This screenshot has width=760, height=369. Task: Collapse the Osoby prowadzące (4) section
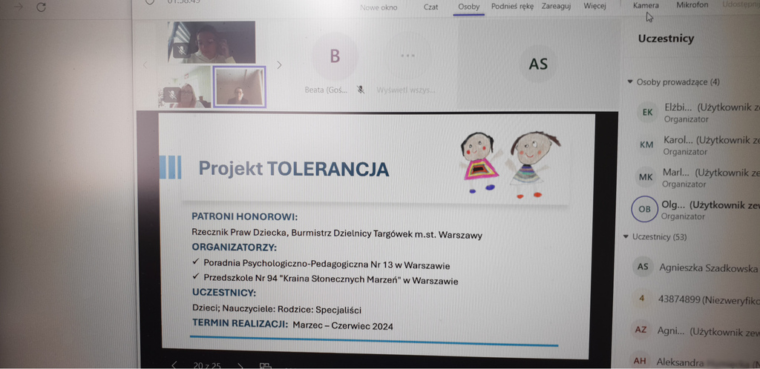pos(630,82)
